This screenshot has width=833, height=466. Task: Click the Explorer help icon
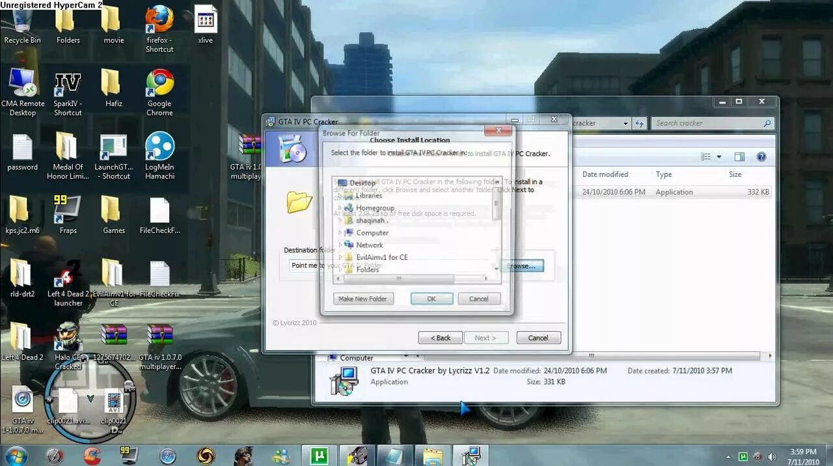coord(761,157)
